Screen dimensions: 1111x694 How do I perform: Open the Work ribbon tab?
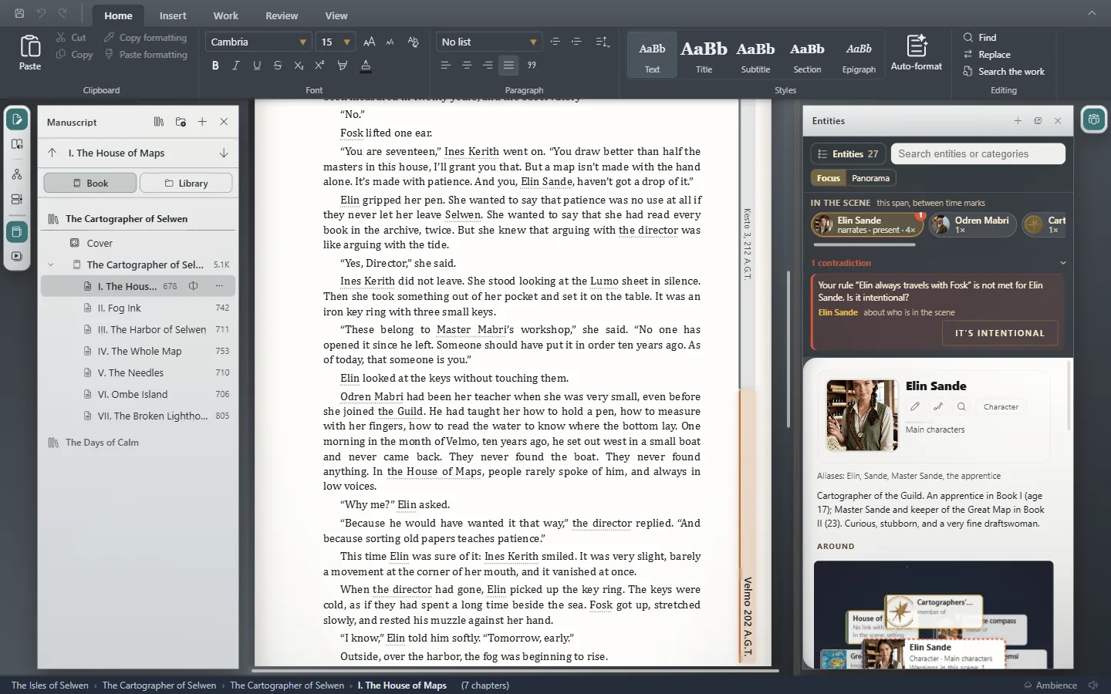tap(226, 15)
